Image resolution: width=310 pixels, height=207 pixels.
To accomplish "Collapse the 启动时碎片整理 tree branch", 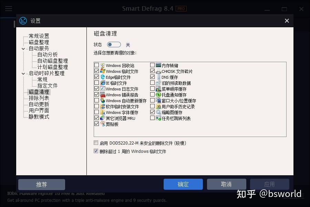I will coord(23,73).
